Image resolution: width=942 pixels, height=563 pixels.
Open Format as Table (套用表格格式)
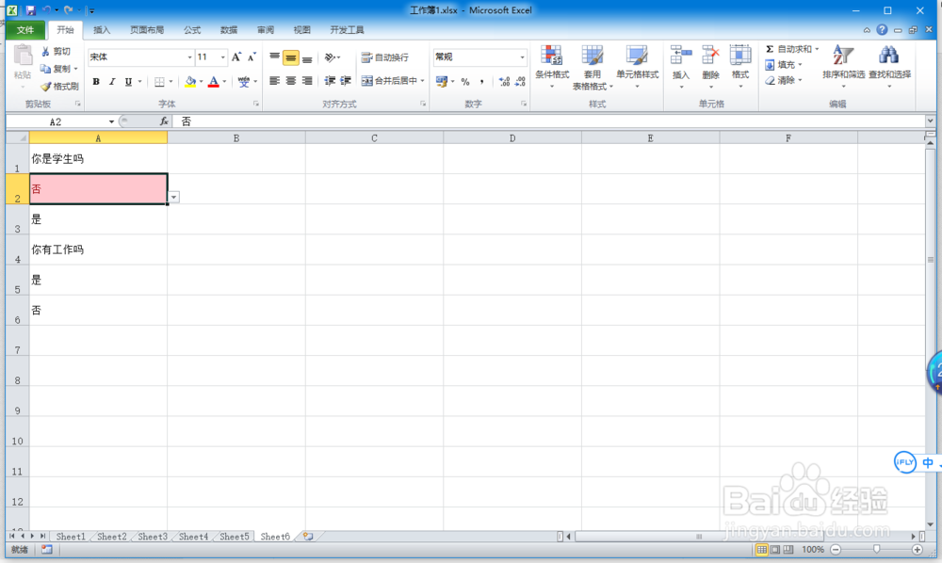coord(593,67)
